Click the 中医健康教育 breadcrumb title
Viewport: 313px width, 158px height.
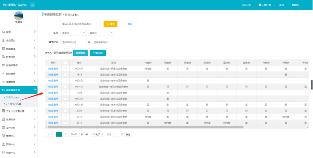point(53,14)
